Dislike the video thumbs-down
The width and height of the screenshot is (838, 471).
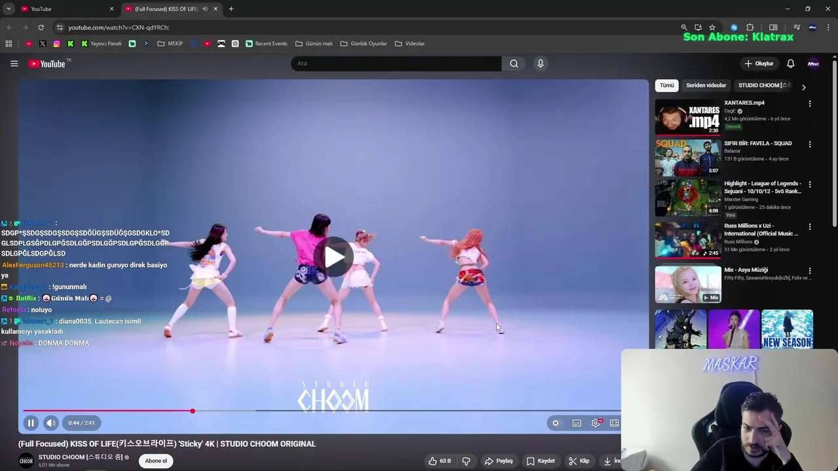tap(466, 461)
